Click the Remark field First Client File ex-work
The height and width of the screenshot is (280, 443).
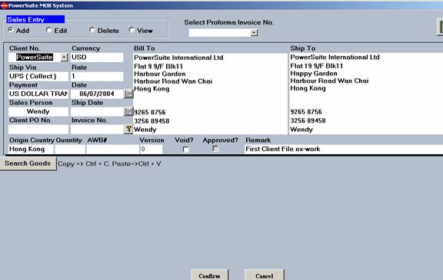[344, 150]
